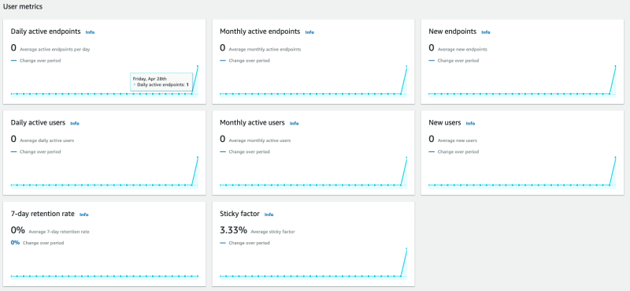This screenshot has height=291, width=630.
Task: Open Info link for Monthly active endpoints
Action: coord(309,32)
